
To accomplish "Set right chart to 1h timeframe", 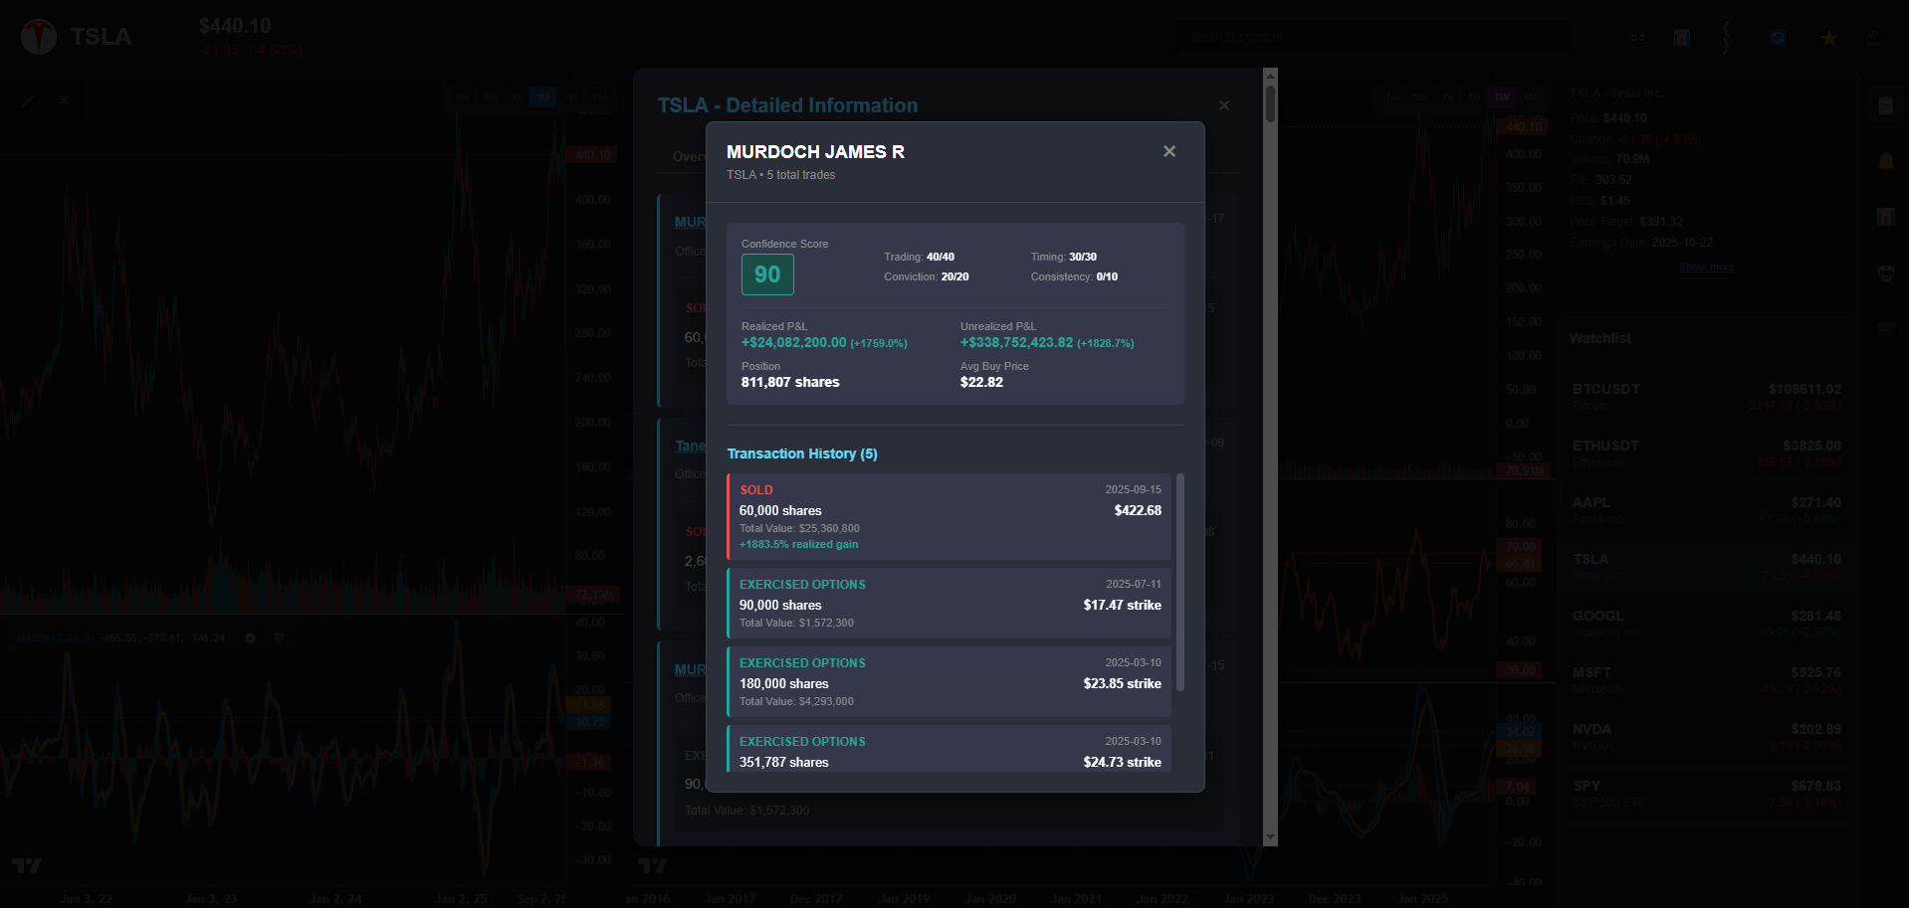I will click(1447, 97).
